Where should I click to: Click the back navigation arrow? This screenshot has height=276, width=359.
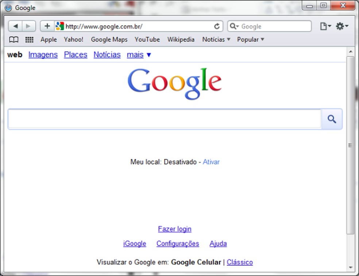16,26
